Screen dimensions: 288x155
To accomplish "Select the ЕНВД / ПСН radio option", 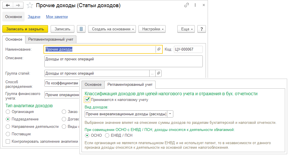I will click(107, 135).
